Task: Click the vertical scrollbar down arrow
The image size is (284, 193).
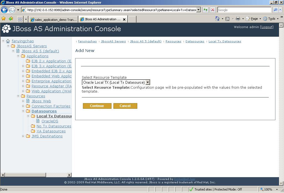Action: [x=281, y=183]
